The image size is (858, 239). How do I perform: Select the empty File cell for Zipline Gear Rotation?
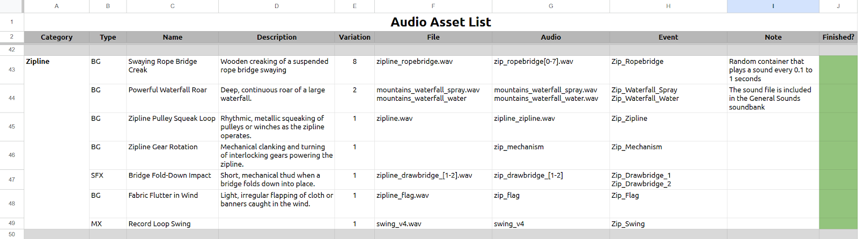point(433,155)
